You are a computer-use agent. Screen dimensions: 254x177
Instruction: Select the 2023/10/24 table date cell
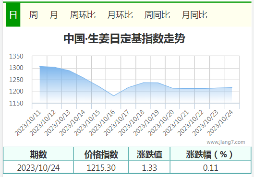point(38,167)
